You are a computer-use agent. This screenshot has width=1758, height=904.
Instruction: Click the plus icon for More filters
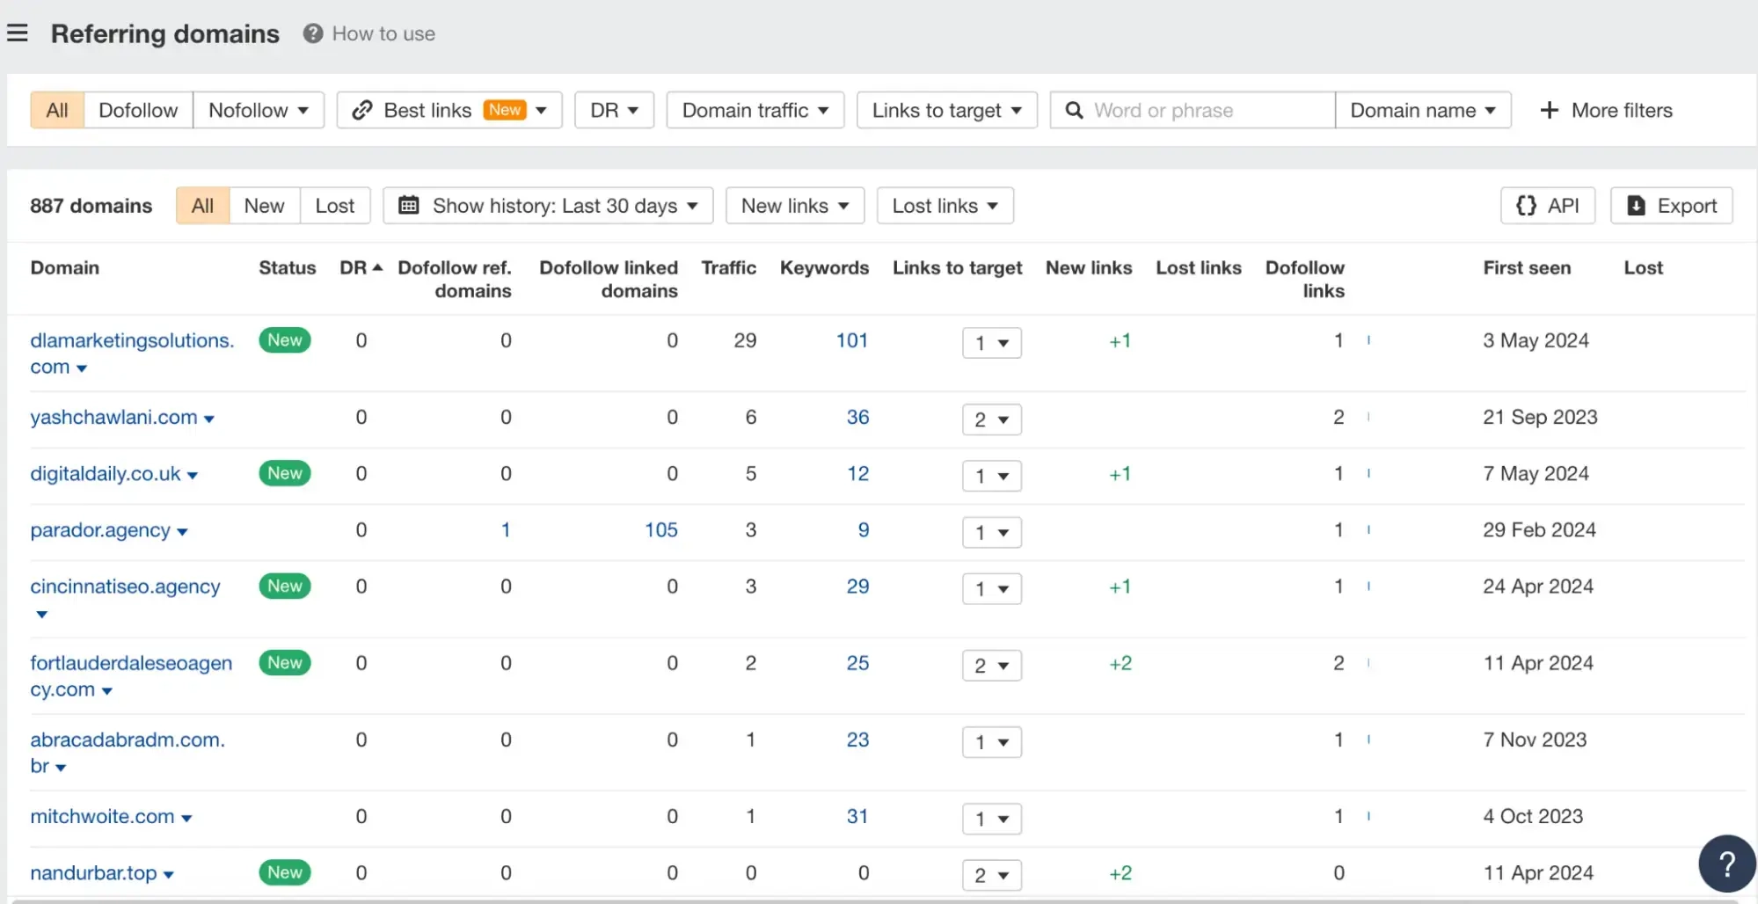pos(1549,110)
